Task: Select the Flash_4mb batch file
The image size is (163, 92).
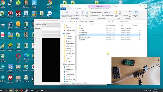Action: (84, 33)
